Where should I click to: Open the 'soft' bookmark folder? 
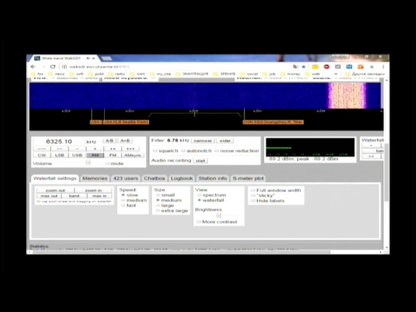(77, 74)
